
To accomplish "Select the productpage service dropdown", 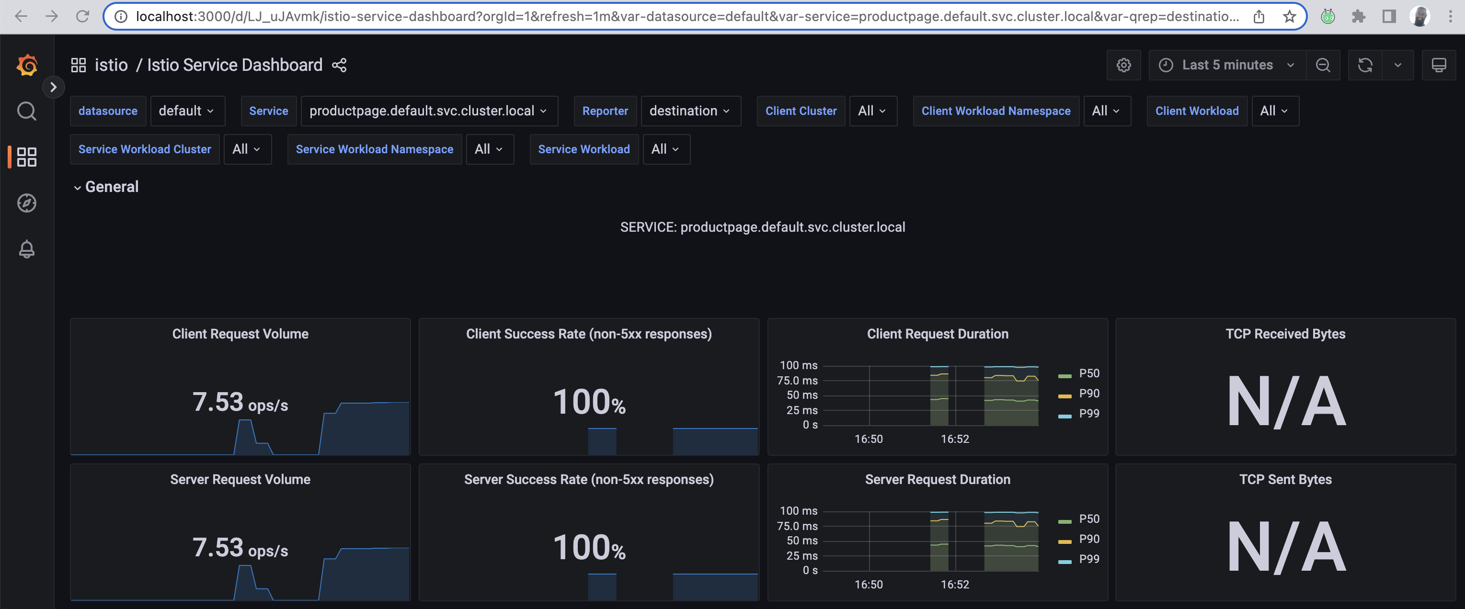I will [426, 110].
